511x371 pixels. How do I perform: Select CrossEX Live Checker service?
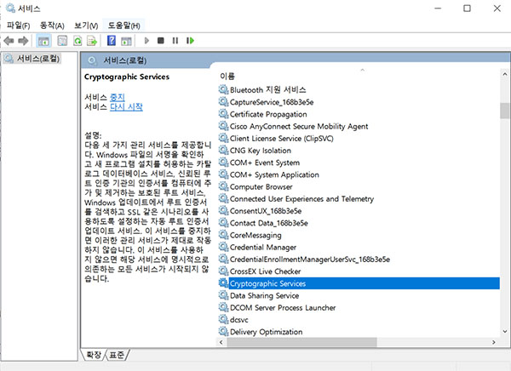[265, 271]
